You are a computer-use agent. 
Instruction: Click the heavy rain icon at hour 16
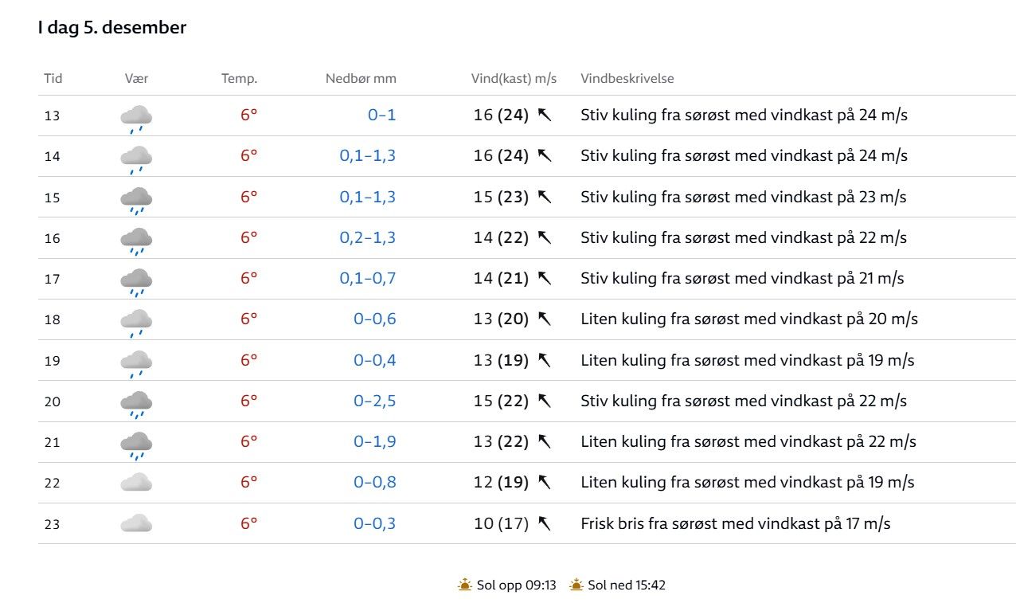click(x=136, y=239)
